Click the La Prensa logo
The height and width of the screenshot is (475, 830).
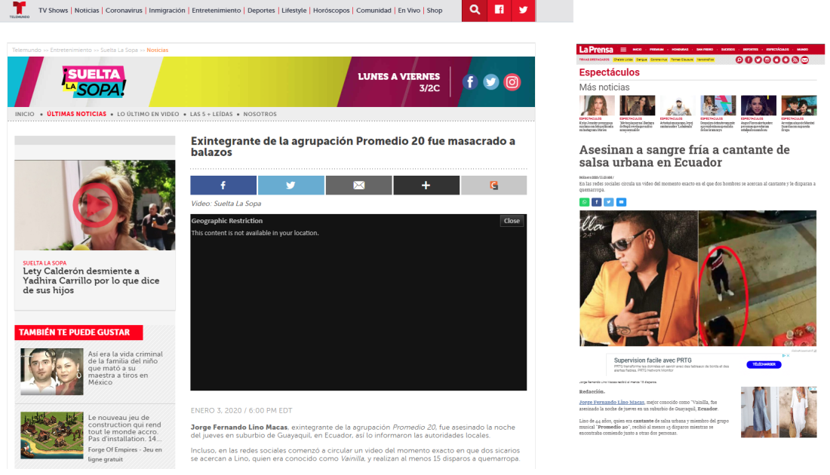coord(596,49)
